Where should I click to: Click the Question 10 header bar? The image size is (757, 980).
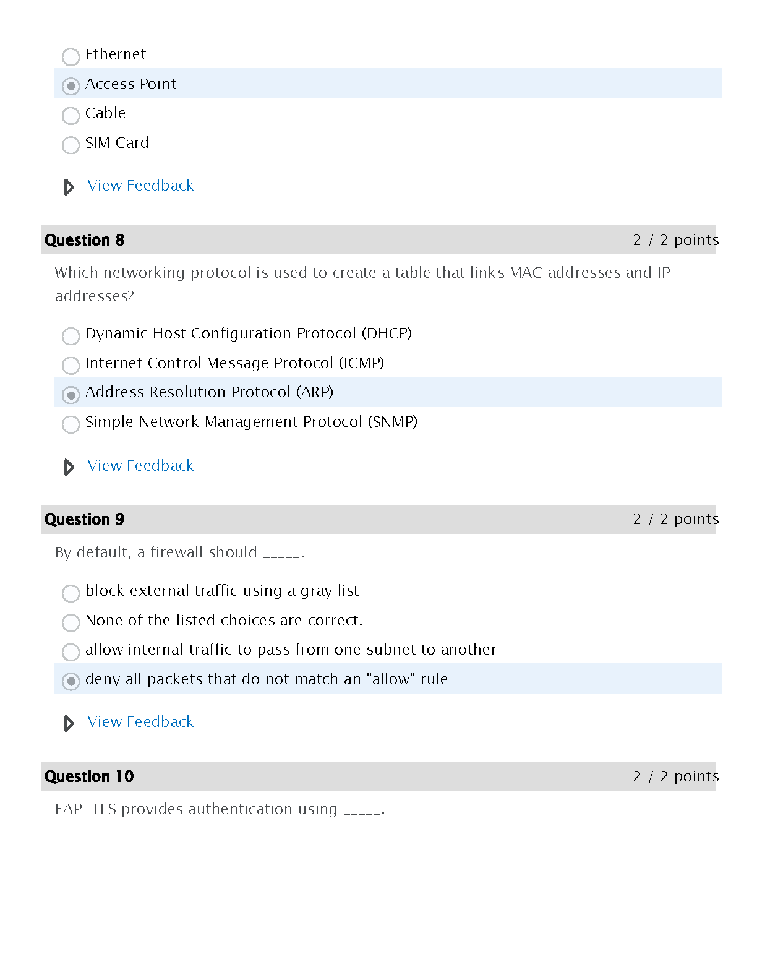(x=378, y=776)
